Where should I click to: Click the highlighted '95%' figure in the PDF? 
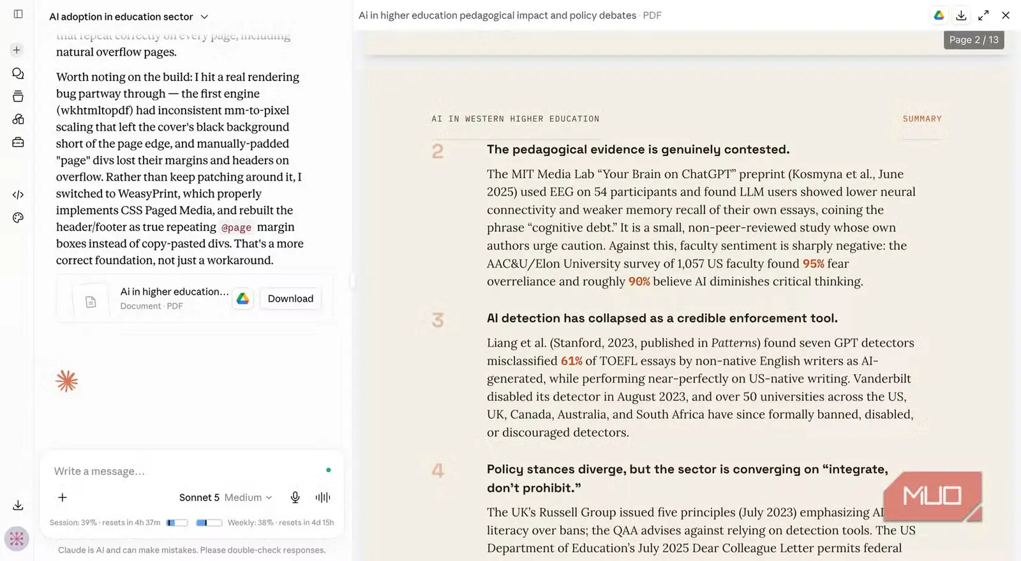coord(814,263)
